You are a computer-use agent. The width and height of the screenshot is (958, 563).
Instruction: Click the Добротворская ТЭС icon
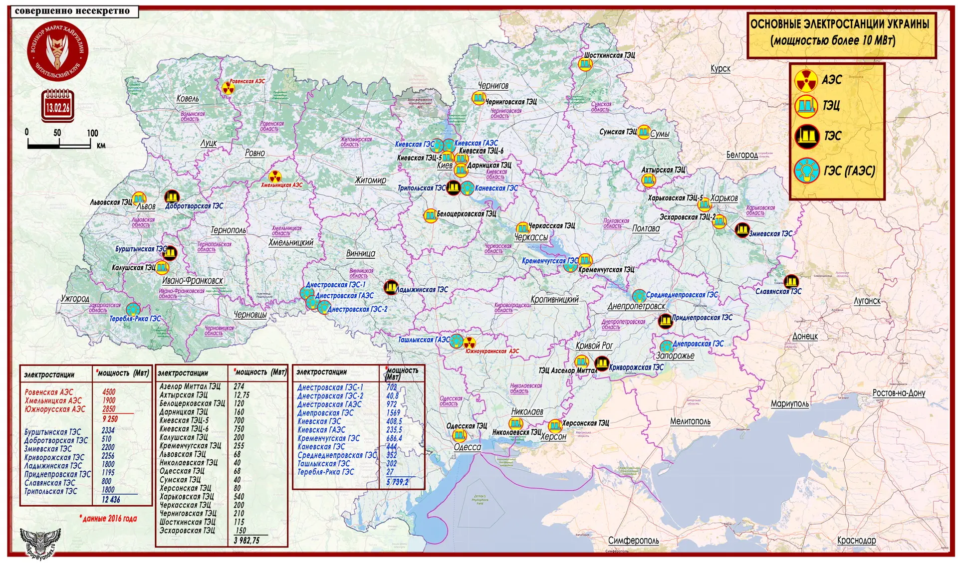(172, 196)
